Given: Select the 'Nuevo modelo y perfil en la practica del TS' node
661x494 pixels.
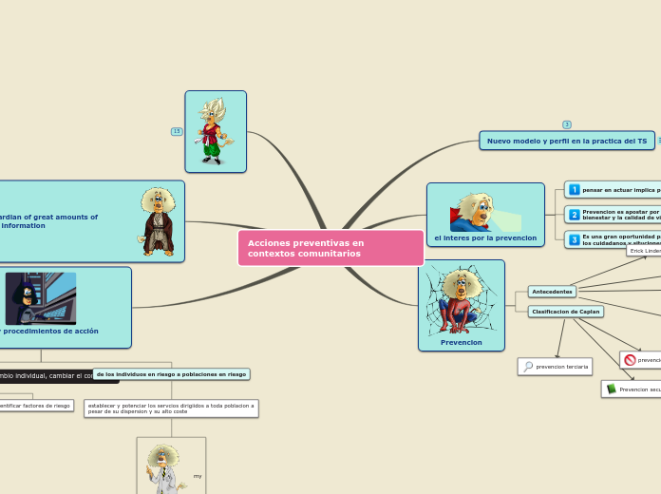Looking at the screenshot, I should coord(567,141).
